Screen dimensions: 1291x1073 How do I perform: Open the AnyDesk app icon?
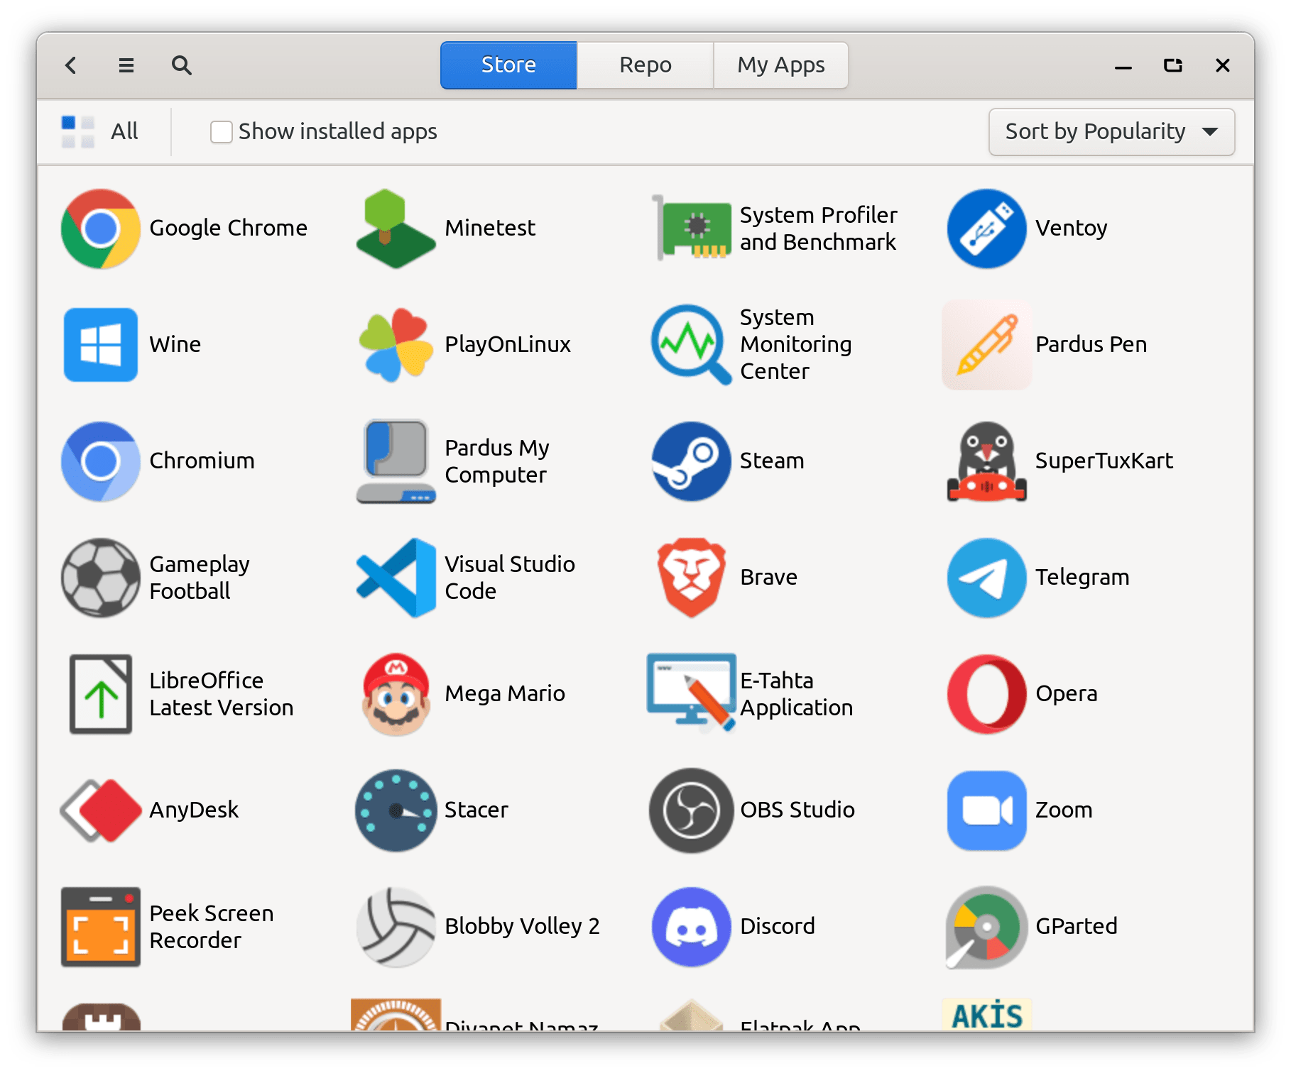100,810
